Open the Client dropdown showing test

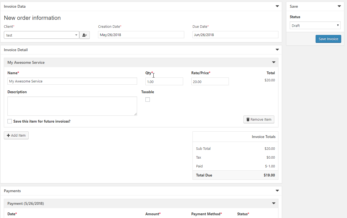tap(42, 35)
